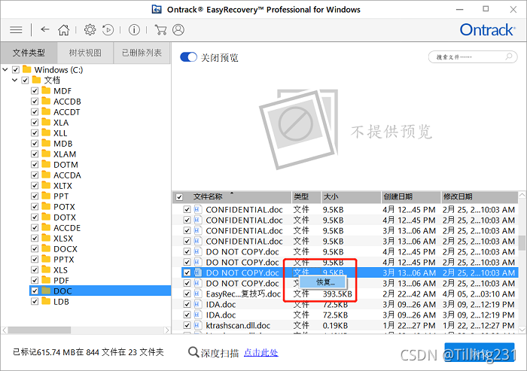This screenshot has width=527, height=371.
Task: Collapse the Windows (C:) tree node
Action: pos(5,69)
